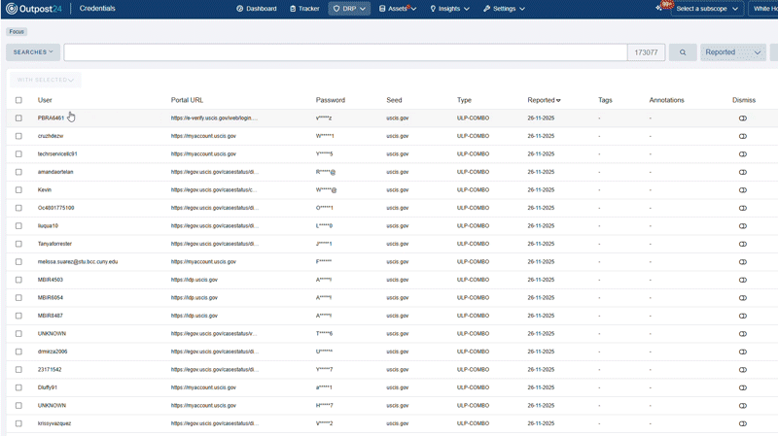Open the e-verify.uscis.gov portal URL
The height and width of the screenshot is (436, 778).
pos(215,117)
